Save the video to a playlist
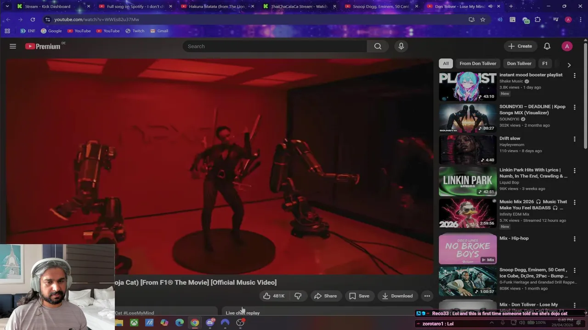 click(x=359, y=296)
